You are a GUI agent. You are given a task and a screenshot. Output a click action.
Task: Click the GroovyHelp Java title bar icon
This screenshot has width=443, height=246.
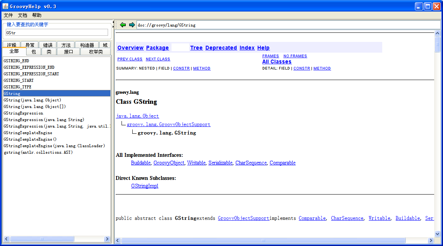click(5, 6)
